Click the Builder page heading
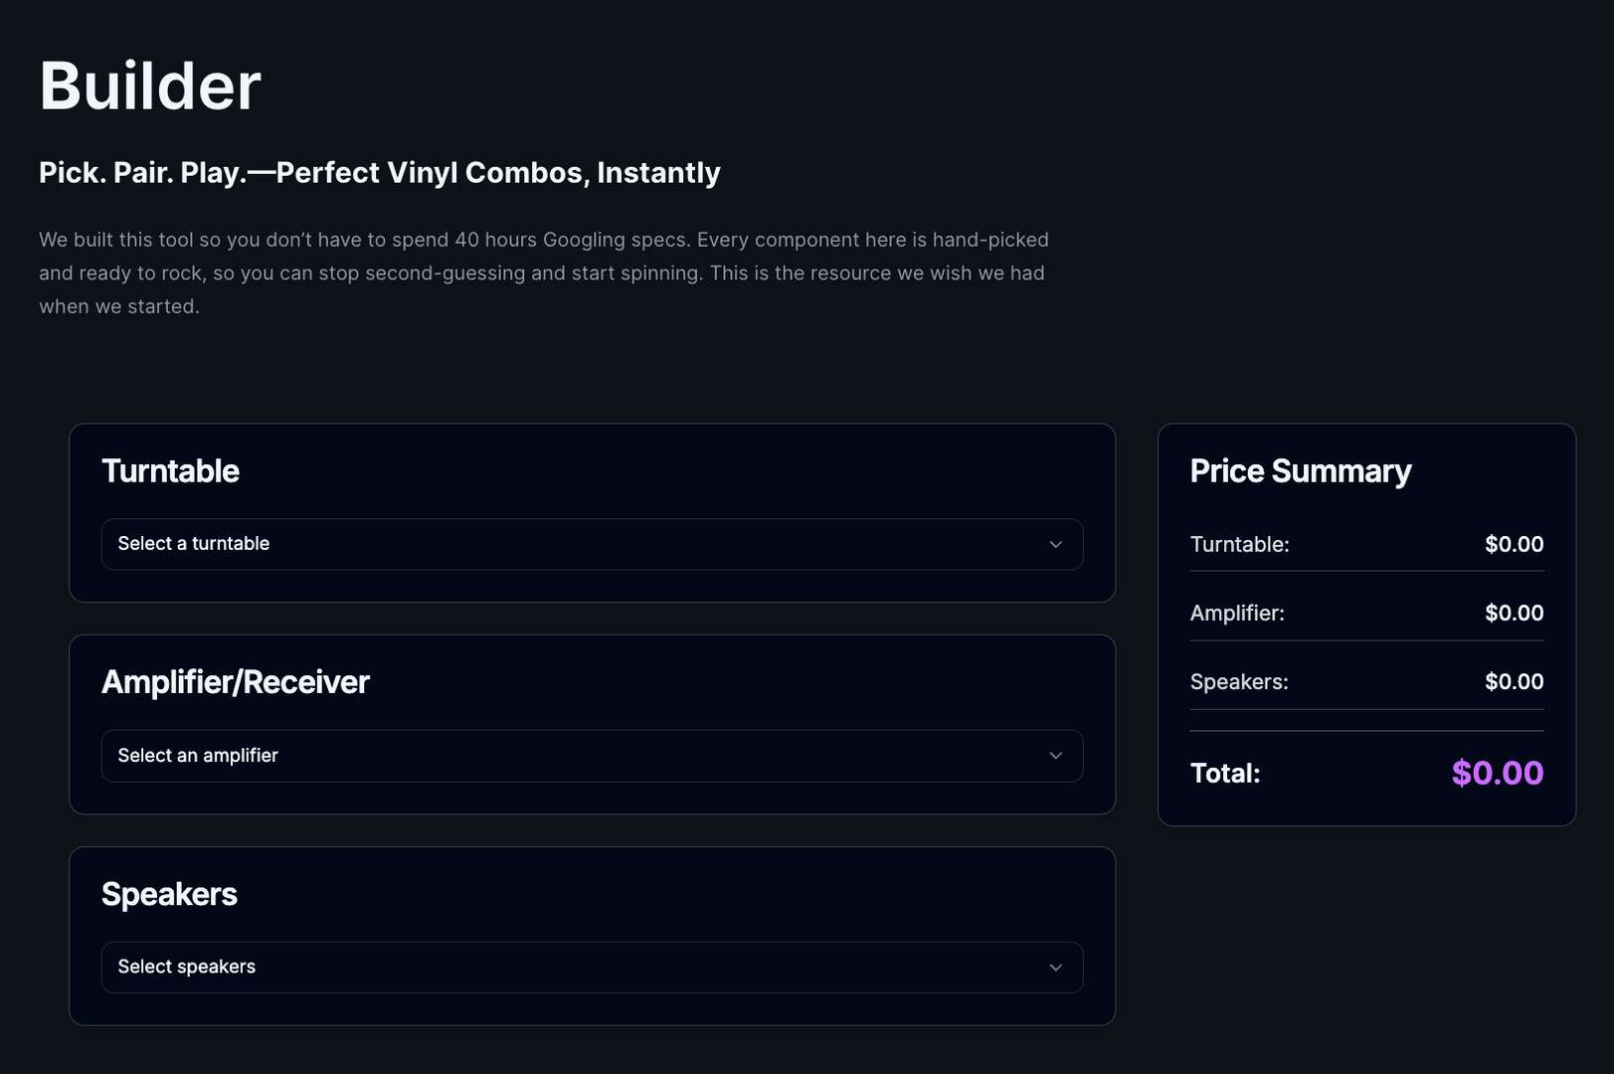 pos(149,86)
